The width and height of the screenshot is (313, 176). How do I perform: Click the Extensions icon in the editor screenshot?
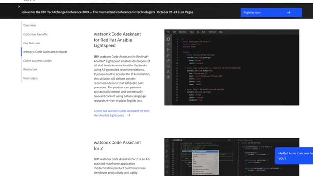click(168, 61)
